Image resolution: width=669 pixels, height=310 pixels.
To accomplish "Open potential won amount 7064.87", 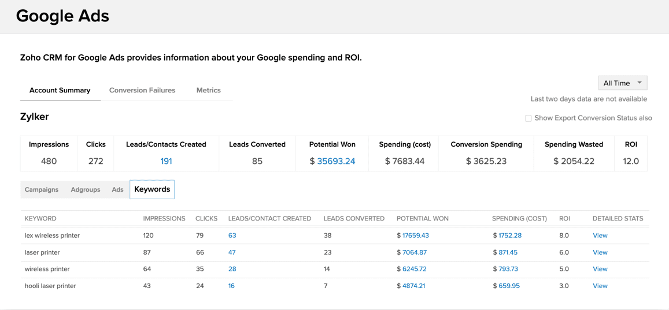I will (414, 252).
